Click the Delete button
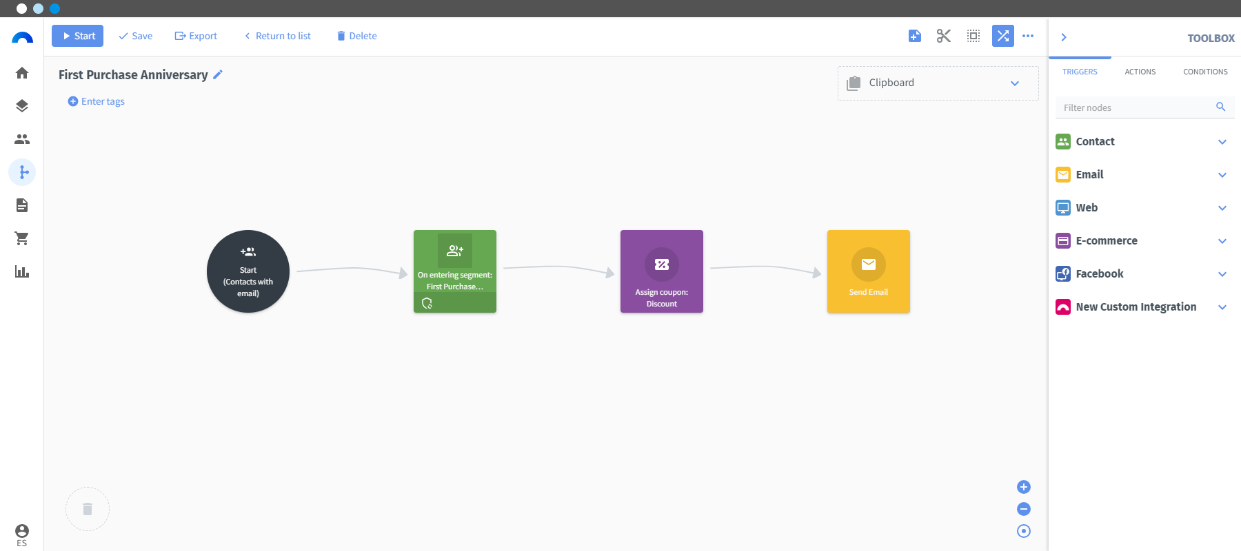1241x551 pixels. (x=356, y=36)
